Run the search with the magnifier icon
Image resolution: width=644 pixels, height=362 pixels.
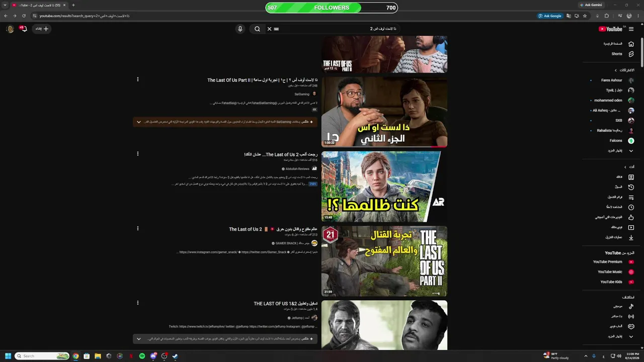[x=257, y=29]
